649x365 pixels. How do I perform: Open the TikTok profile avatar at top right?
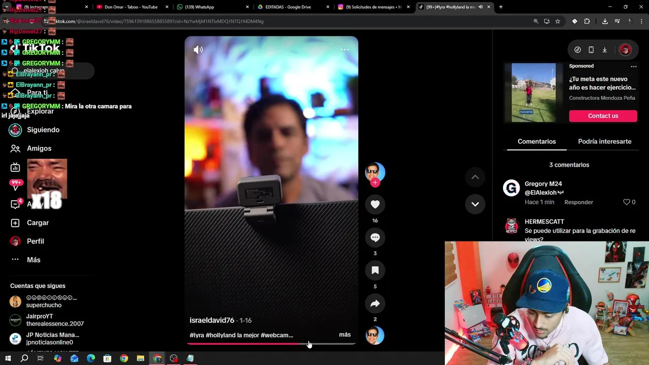[625, 50]
